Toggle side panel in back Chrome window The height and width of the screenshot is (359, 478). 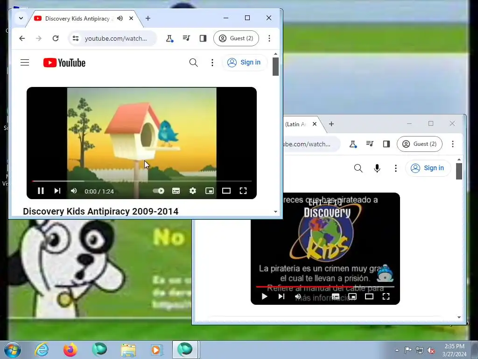pyautogui.click(x=387, y=144)
